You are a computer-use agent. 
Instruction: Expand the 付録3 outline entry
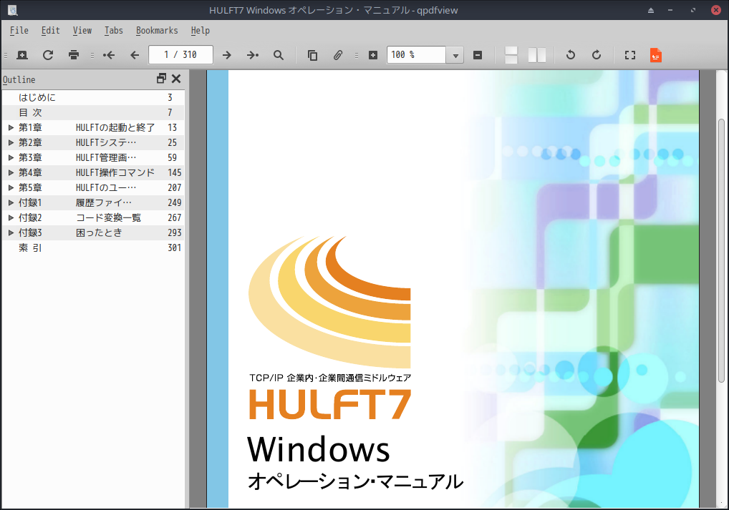click(11, 232)
